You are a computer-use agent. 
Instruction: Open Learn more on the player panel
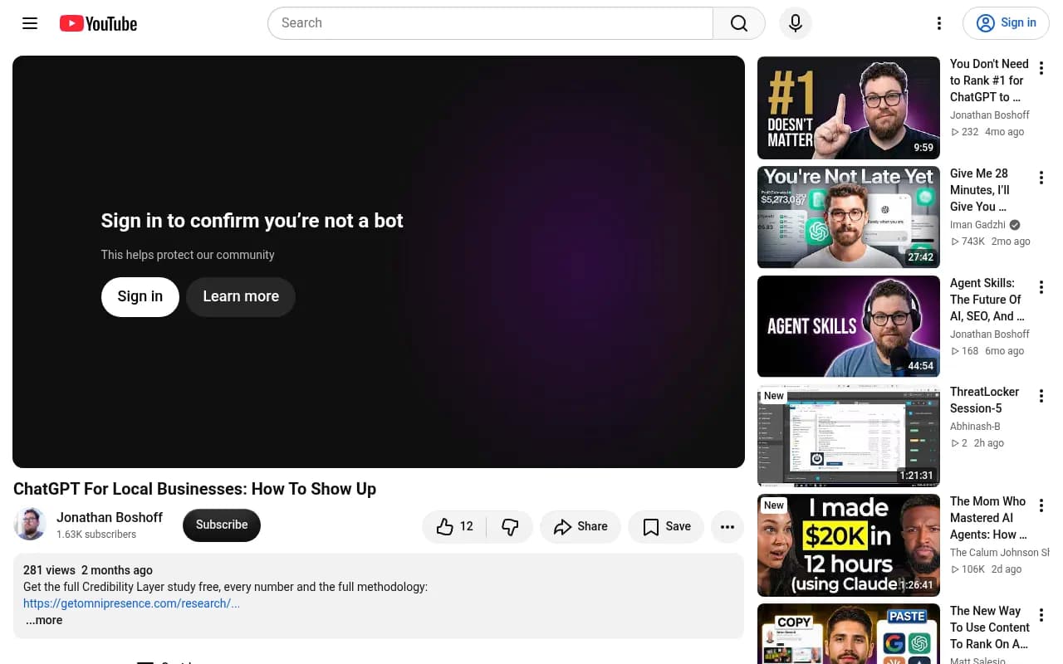click(241, 296)
